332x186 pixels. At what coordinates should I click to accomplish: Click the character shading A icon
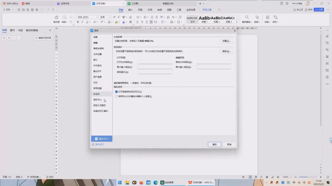tap(130, 22)
